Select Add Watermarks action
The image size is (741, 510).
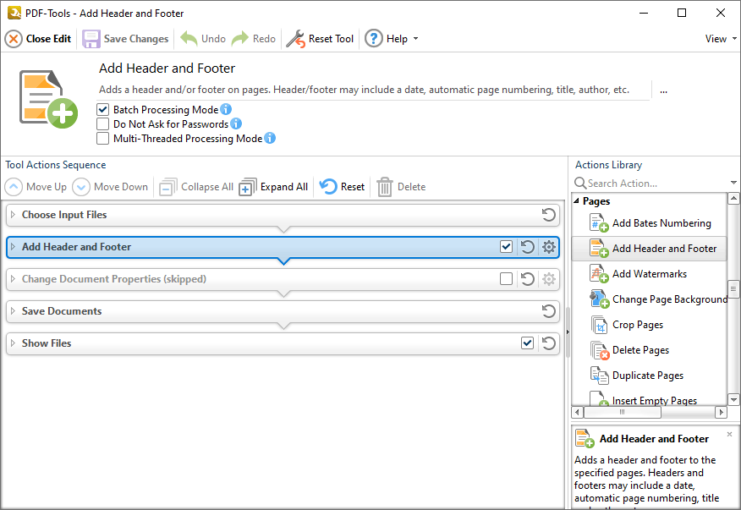(650, 274)
